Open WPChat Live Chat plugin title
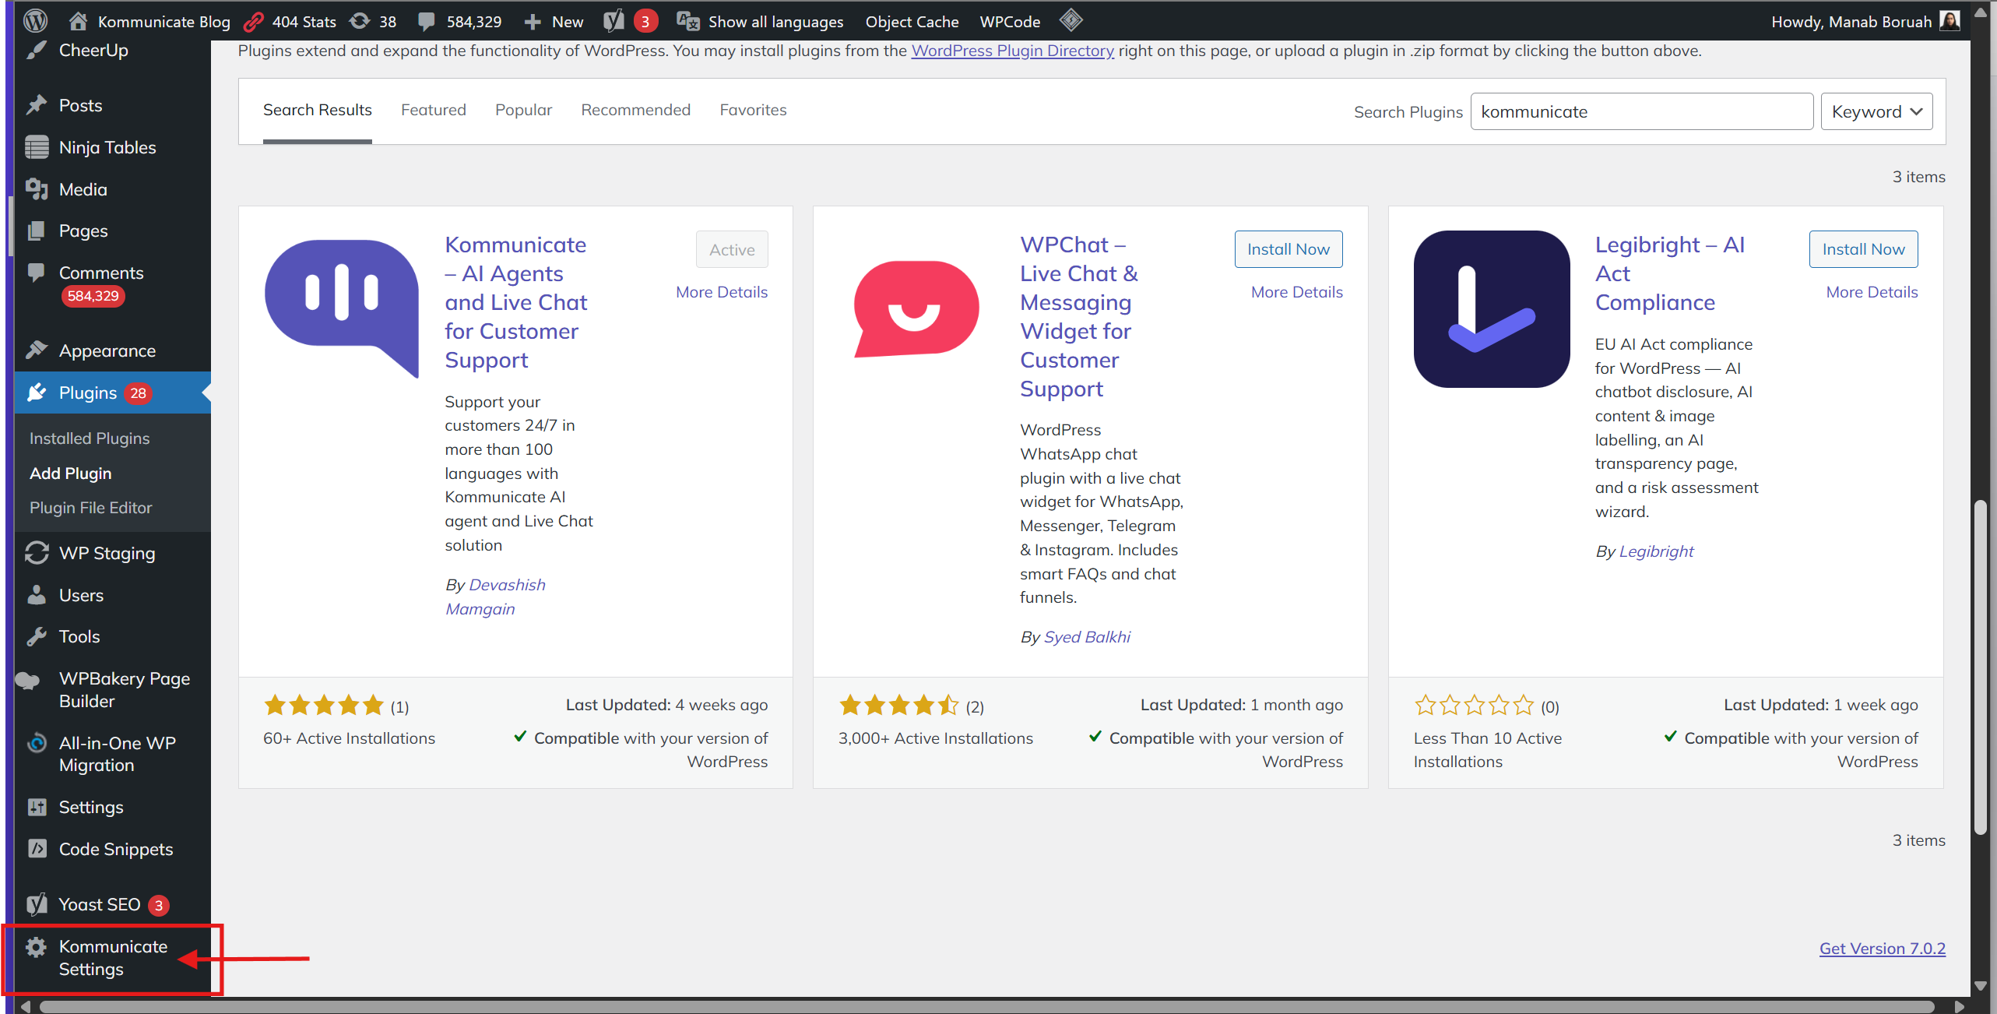 [1079, 316]
